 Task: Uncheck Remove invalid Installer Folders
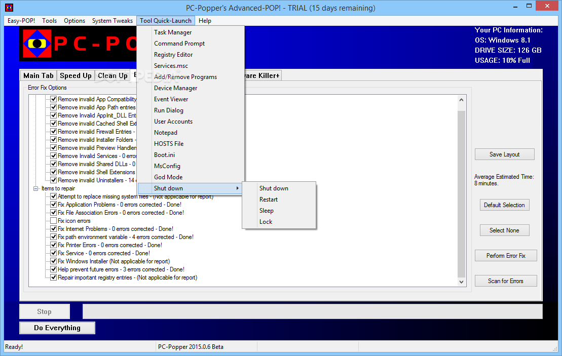(53, 140)
